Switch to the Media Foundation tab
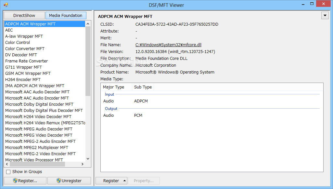Viewport: 333px width, 189px height. (66, 16)
